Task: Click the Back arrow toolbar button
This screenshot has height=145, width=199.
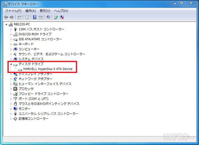Action: coord(6,17)
